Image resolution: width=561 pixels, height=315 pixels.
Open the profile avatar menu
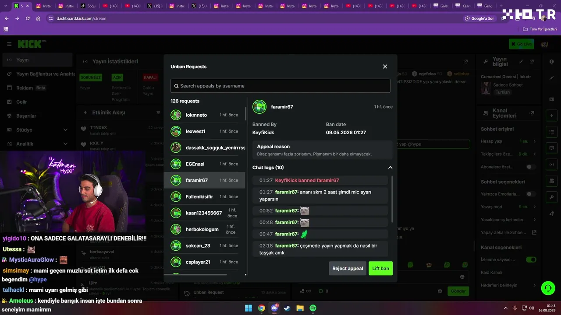tap(544, 44)
